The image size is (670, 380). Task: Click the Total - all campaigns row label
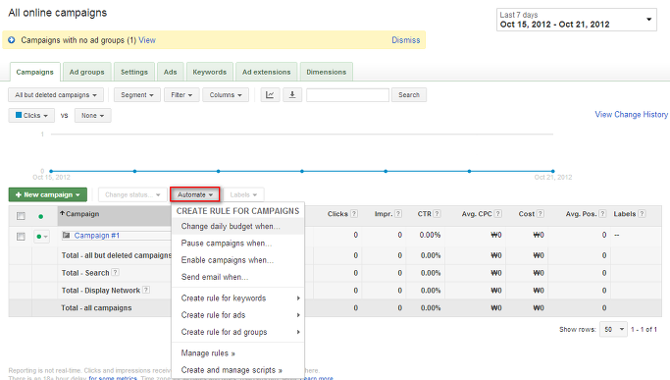tap(96, 307)
